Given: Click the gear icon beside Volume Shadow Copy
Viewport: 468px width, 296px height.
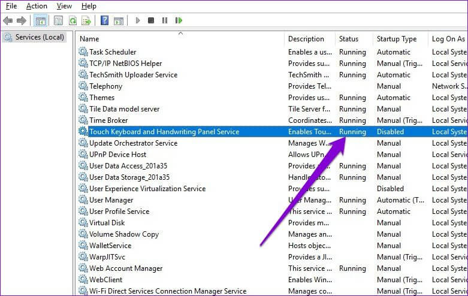Looking at the screenshot, I should point(83,234).
